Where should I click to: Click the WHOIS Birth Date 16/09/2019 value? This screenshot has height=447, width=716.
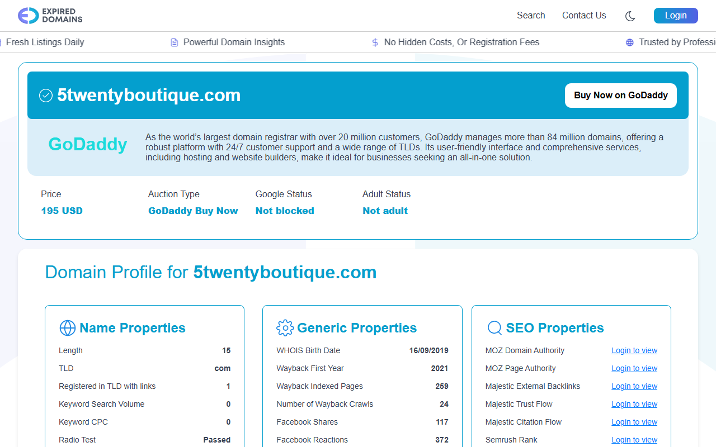[428, 351]
